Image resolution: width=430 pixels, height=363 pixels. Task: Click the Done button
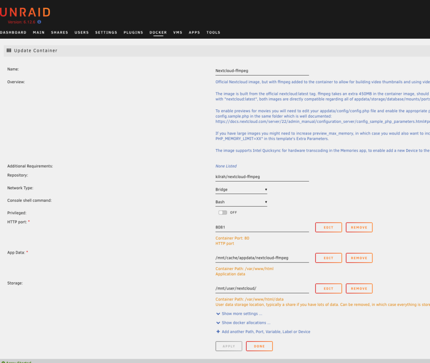tap(259, 346)
